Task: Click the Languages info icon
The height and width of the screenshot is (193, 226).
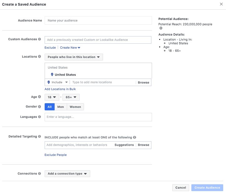Action: (x=40, y=117)
